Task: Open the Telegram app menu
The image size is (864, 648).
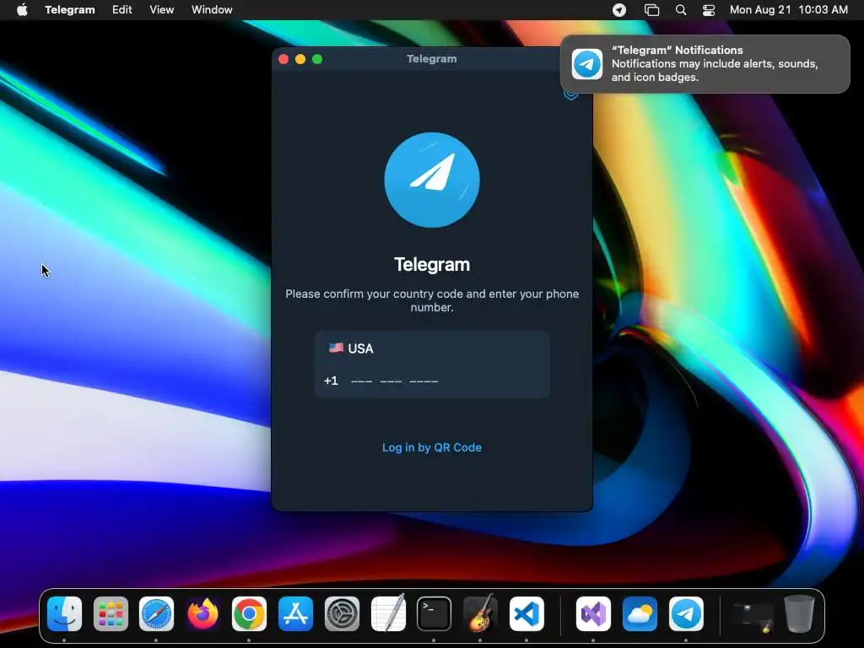Action: pyautogui.click(x=70, y=9)
